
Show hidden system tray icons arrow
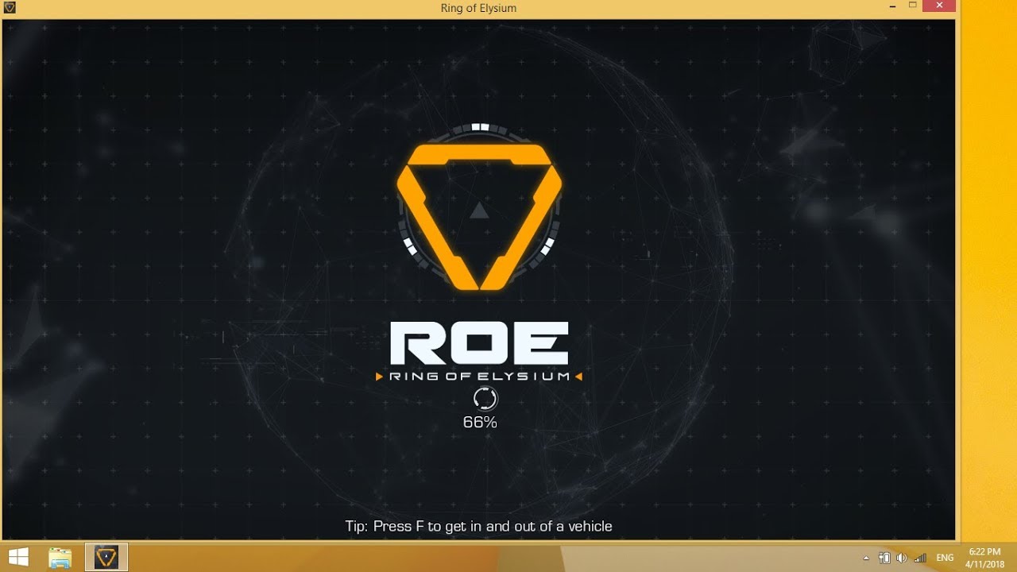pyautogui.click(x=866, y=558)
